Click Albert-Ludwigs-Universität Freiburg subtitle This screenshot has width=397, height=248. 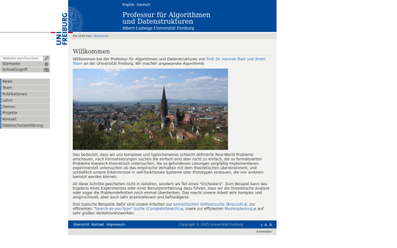(x=158, y=28)
